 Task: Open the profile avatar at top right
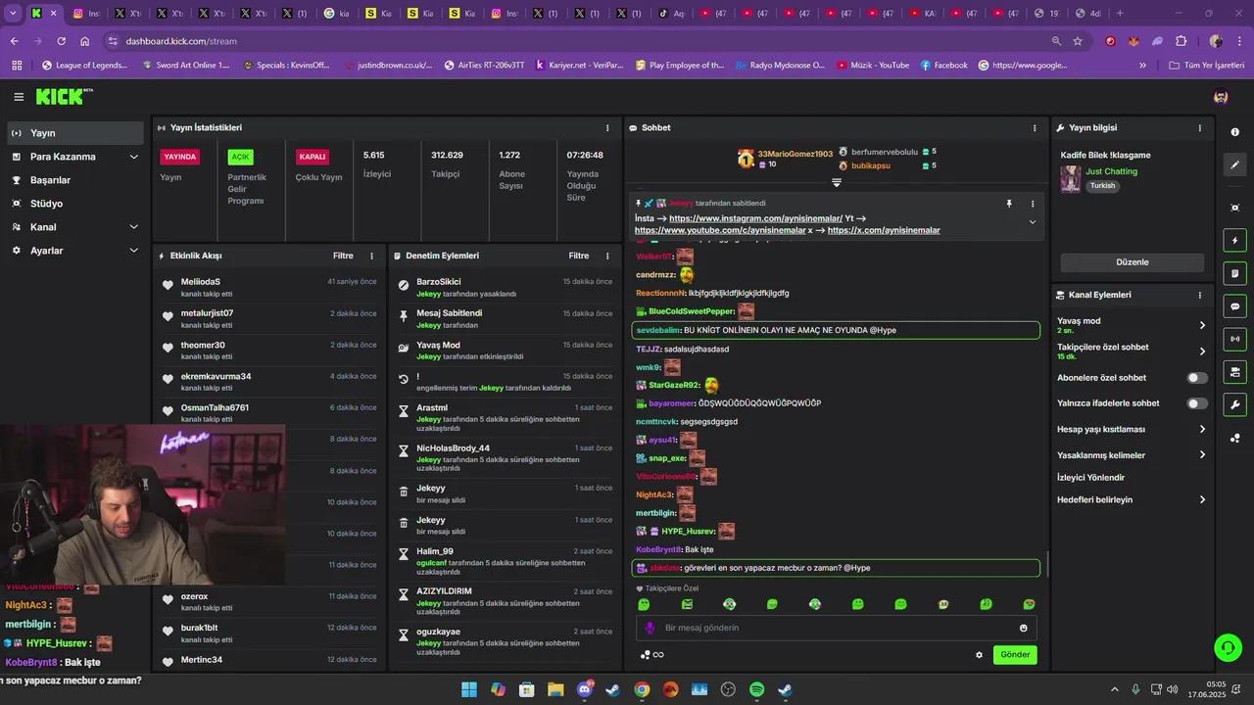click(1221, 97)
